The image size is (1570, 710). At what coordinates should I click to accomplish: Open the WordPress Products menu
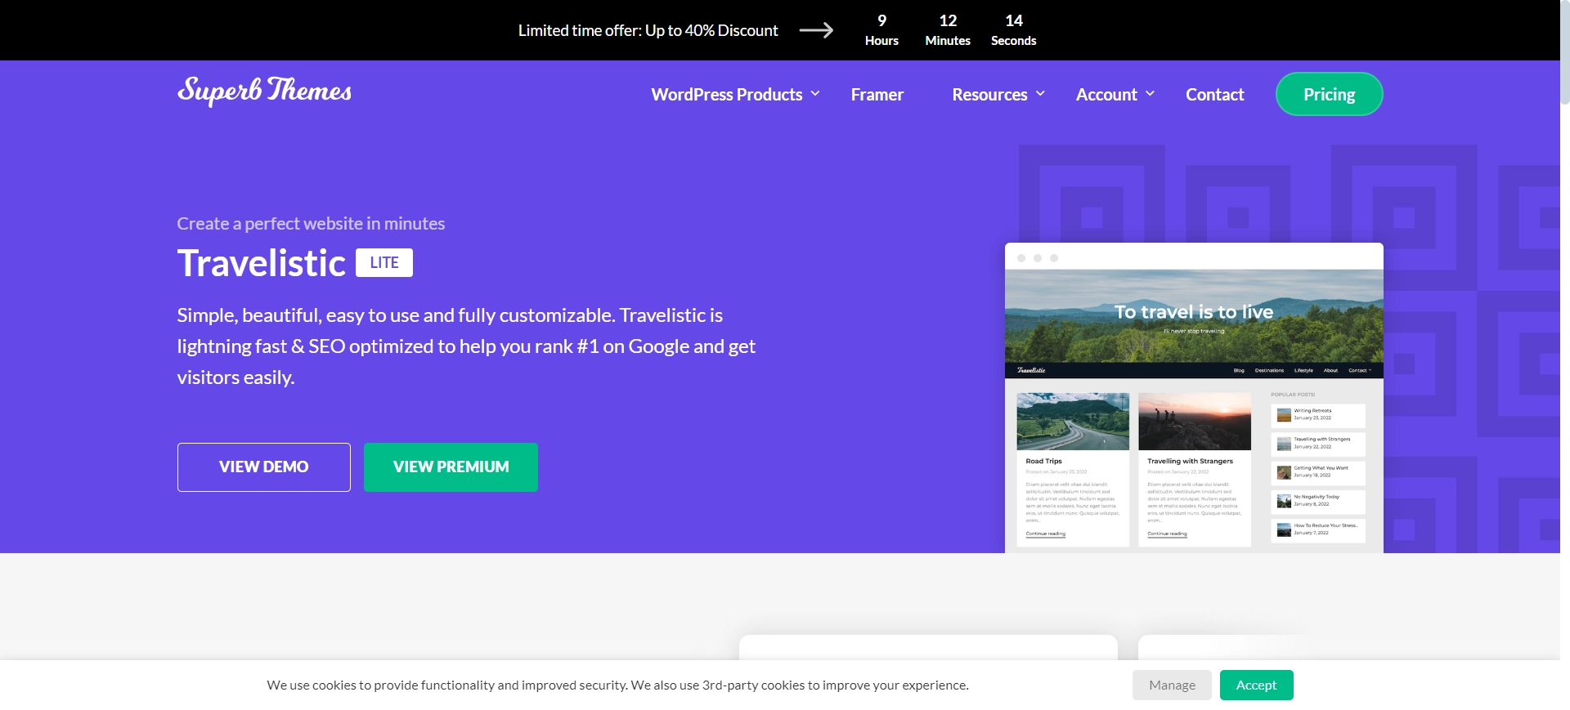(x=727, y=95)
